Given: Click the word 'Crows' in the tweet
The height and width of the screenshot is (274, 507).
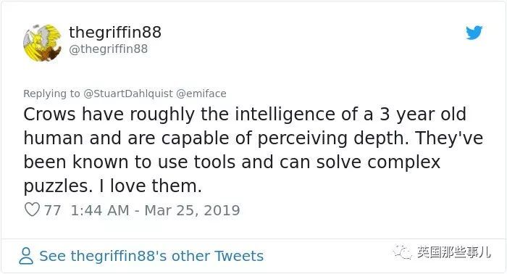Looking at the screenshot, I should tap(49, 115).
